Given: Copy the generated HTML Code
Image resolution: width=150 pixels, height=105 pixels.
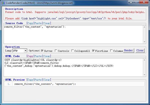Looking at the screenshot, I should click(x=30, y=56).
